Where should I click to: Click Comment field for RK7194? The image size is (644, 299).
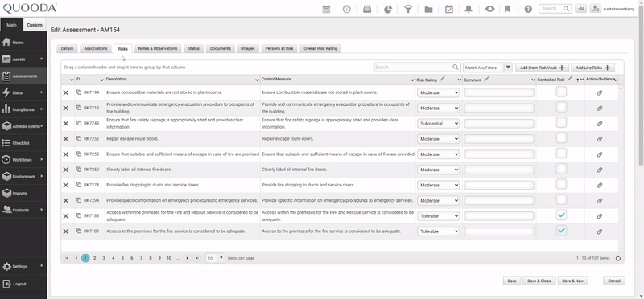click(x=499, y=92)
